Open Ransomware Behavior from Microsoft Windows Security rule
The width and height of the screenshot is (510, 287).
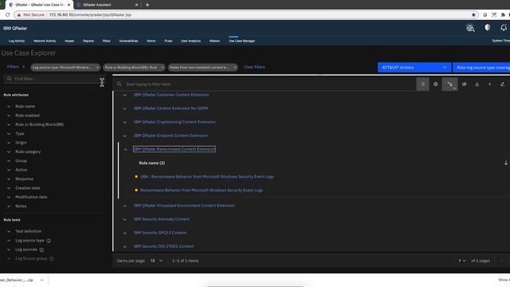point(202,190)
